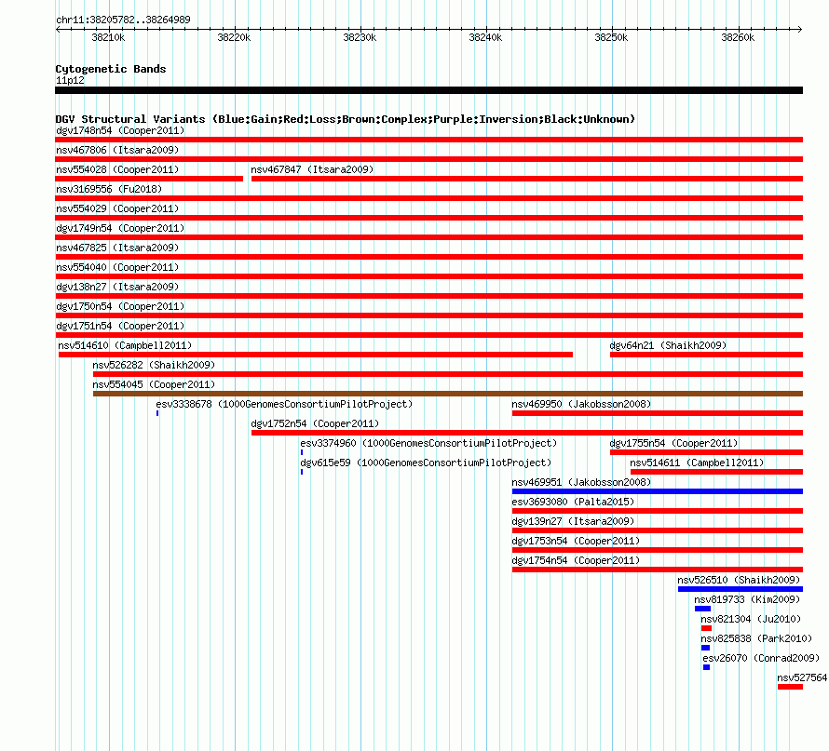The height and width of the screenshot is (751, 829).
Task: Click esv3338678 1000Genomes label
Action: coord(284,404)
